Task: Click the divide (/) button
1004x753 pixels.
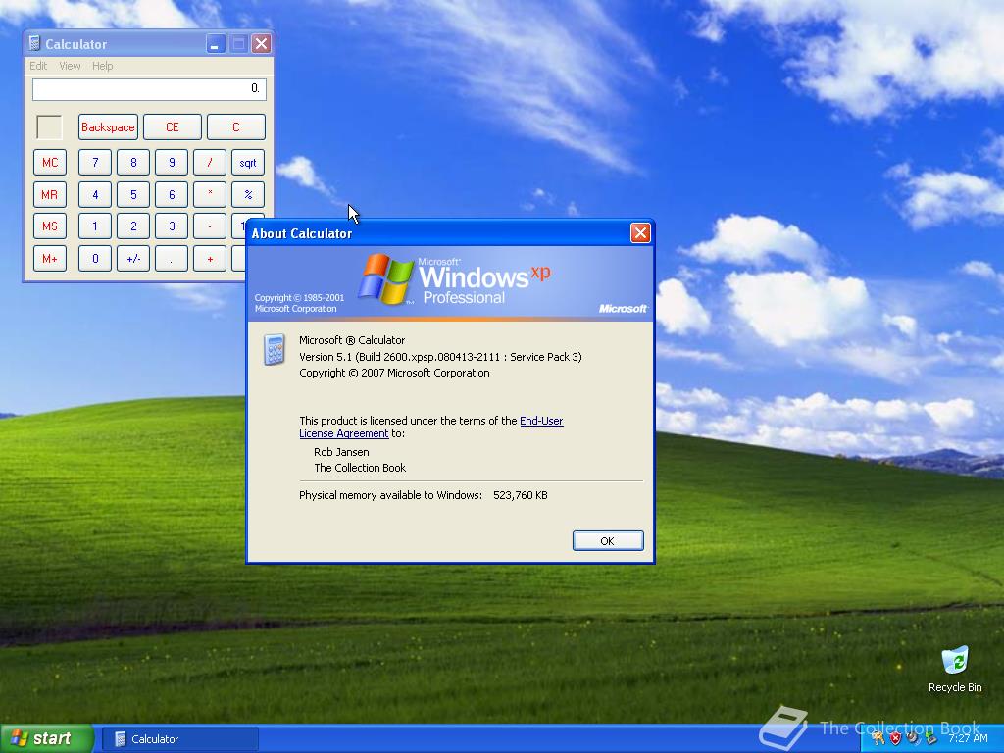Action: (x=210, y=163)
